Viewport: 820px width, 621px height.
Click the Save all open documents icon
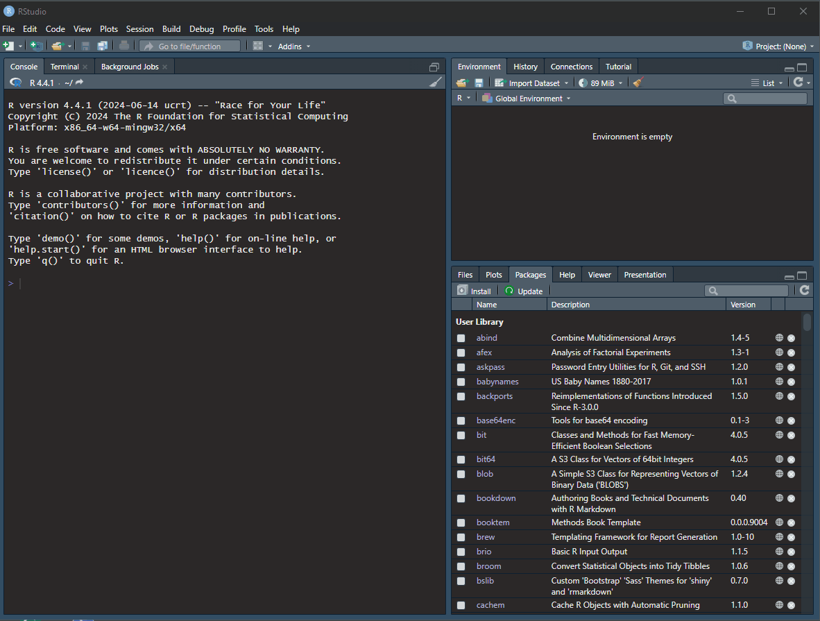[x=103, y=46]
